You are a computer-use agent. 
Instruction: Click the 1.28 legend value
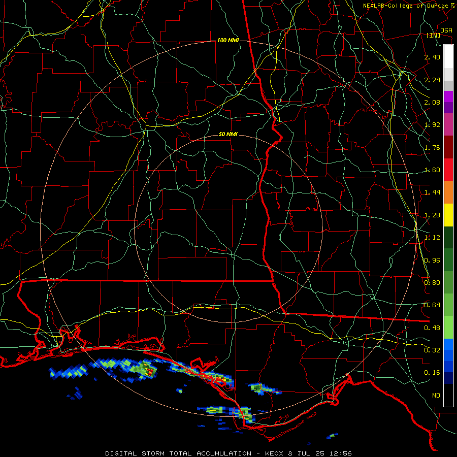click(432, 215)
